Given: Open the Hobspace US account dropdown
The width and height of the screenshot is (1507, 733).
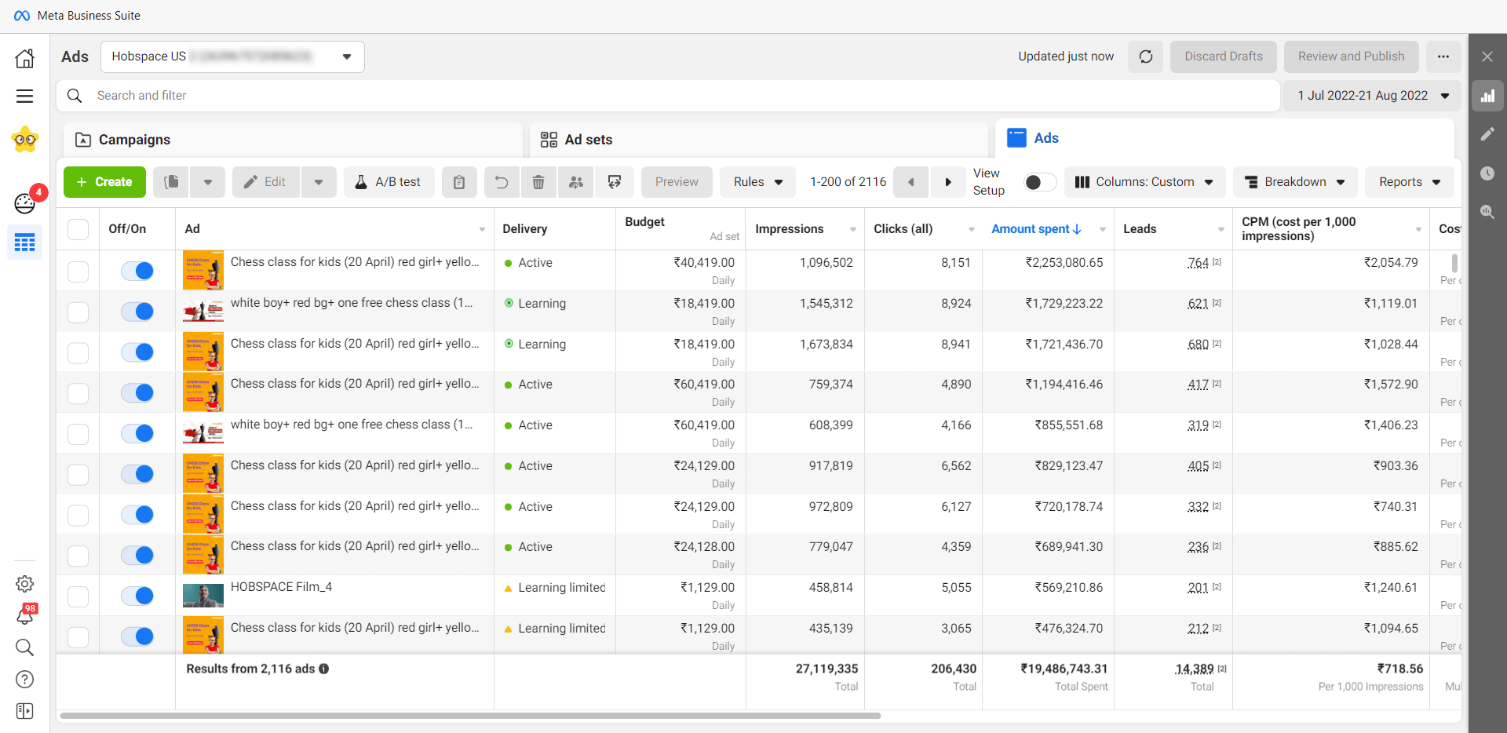Looking at the screenshot, I should [x=232, y=57].
